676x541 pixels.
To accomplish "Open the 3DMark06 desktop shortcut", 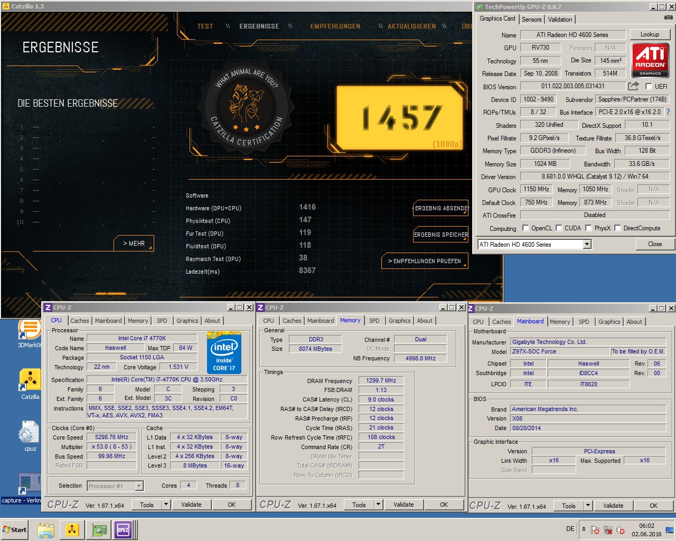I will coord(29,332).
